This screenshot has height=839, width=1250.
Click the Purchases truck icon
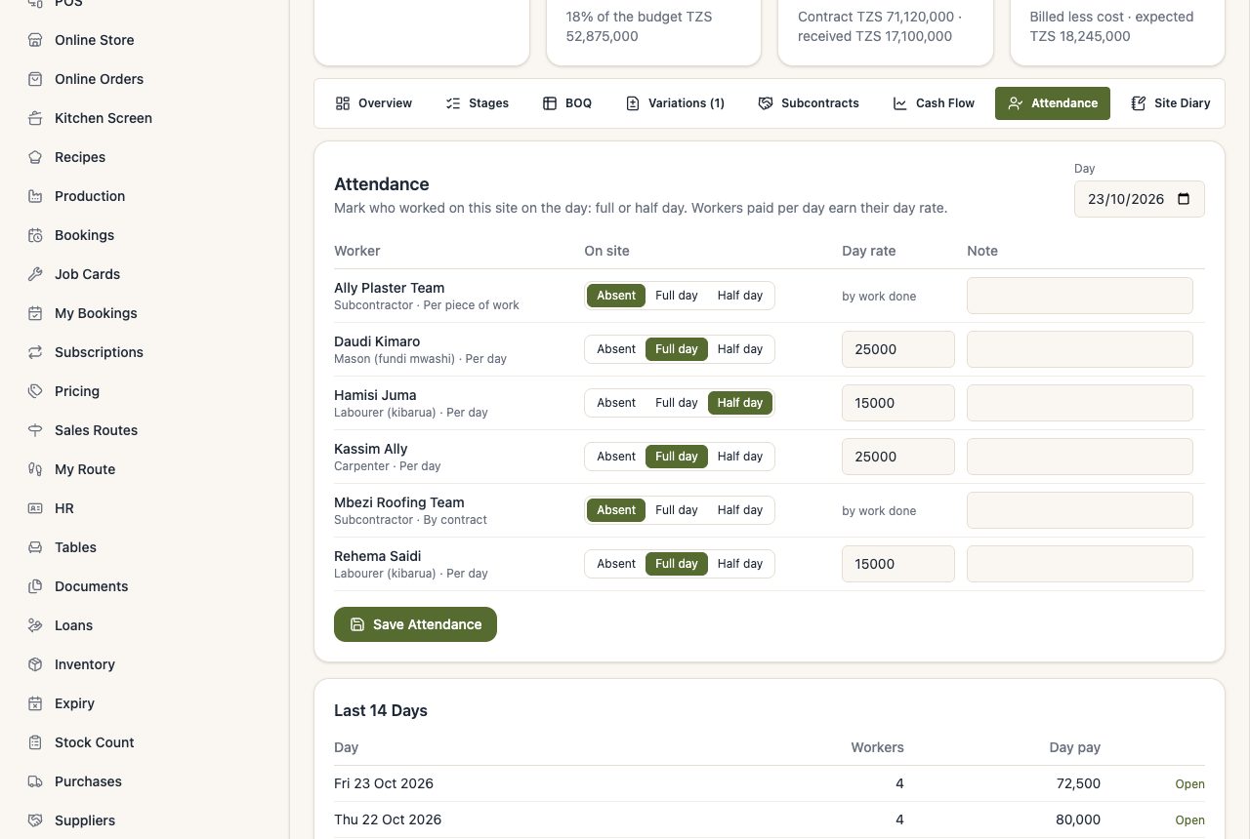click(35, 781)
